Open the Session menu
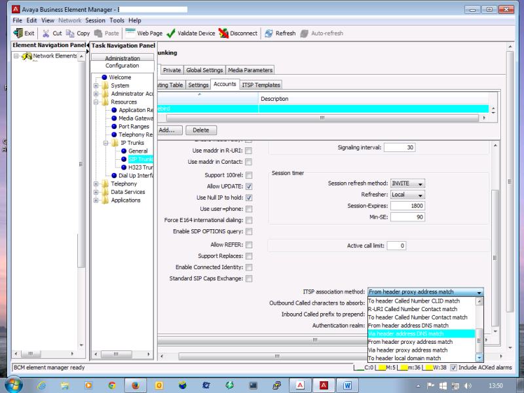Image resolution: width=524 pixels, height=393 pixels. point(95,20)
